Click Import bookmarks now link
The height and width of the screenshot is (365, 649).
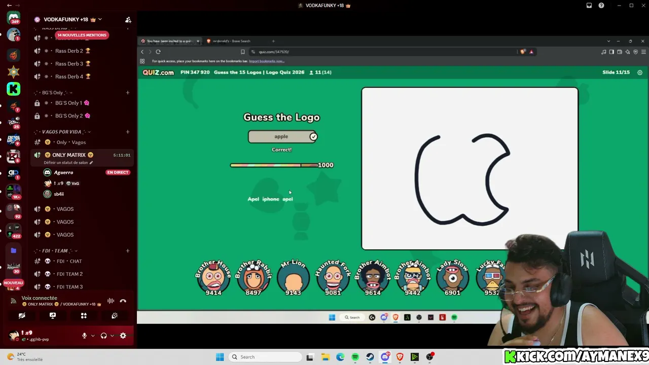click(x=266, y=61)
